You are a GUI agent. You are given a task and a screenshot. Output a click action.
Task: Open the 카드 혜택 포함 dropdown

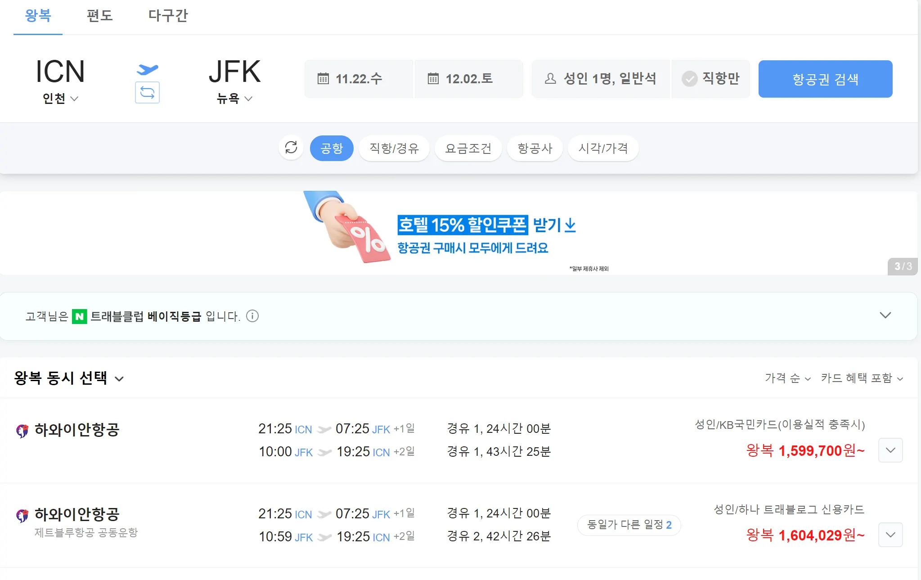click(x=862, y=378)
